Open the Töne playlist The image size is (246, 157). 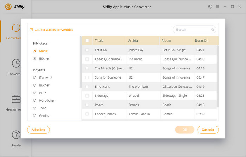(x=43, y=108)
